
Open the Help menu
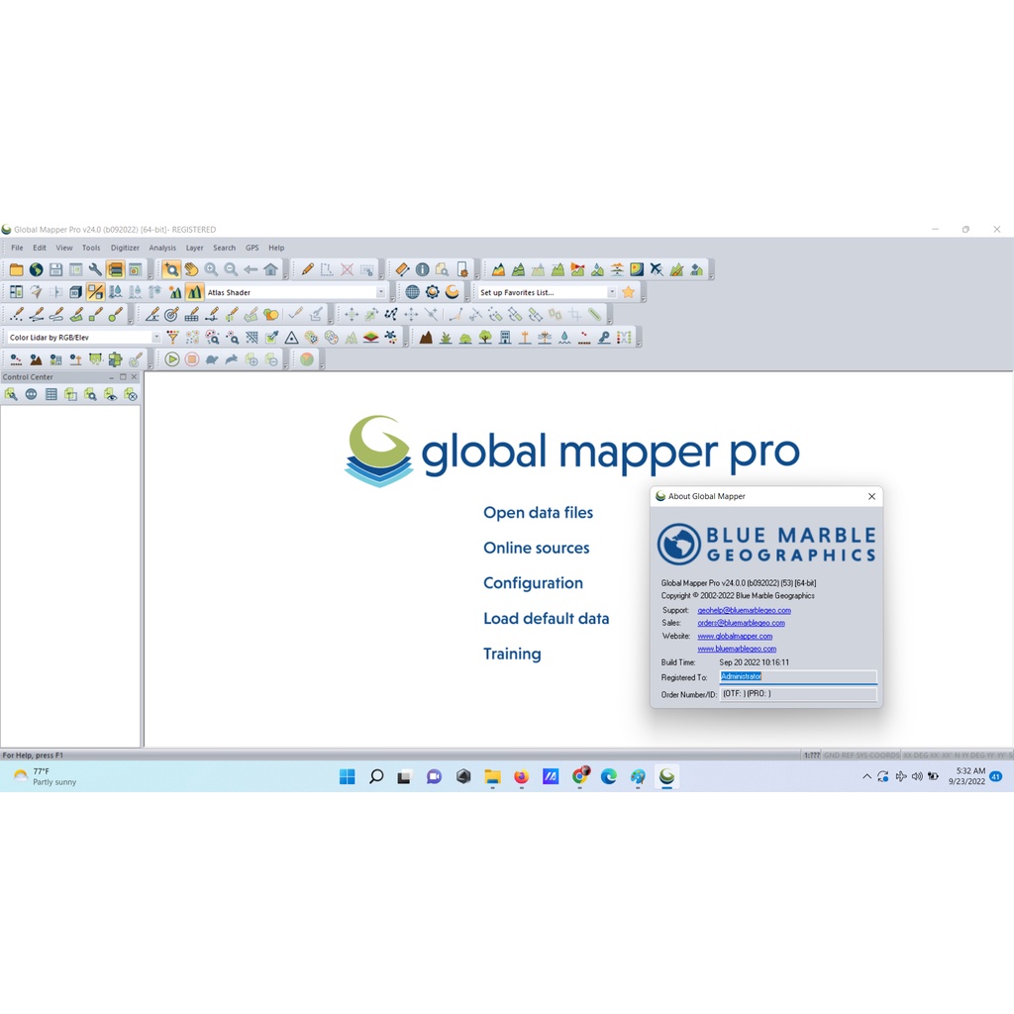click(x=277, y=248)
